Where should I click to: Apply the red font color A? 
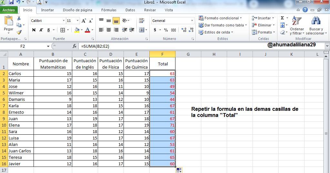[x=87, y=30]
